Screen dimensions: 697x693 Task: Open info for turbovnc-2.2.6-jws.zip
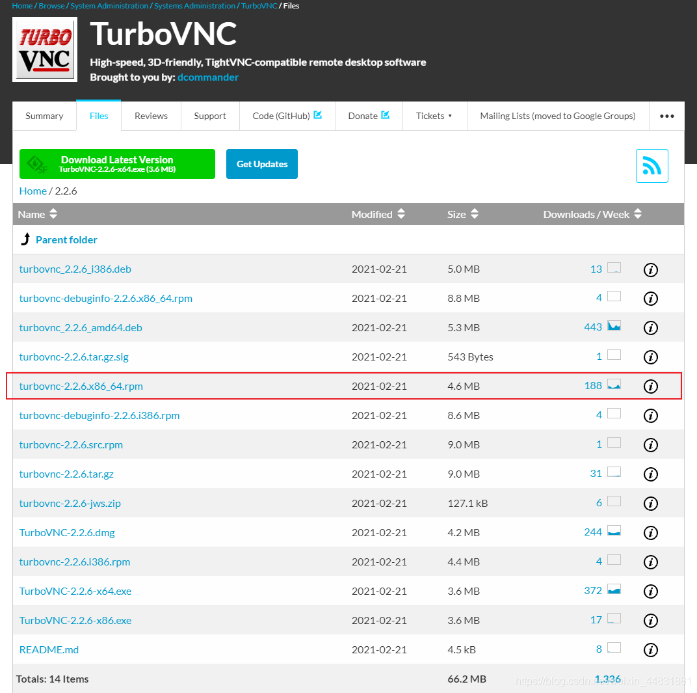click(650, 504)
